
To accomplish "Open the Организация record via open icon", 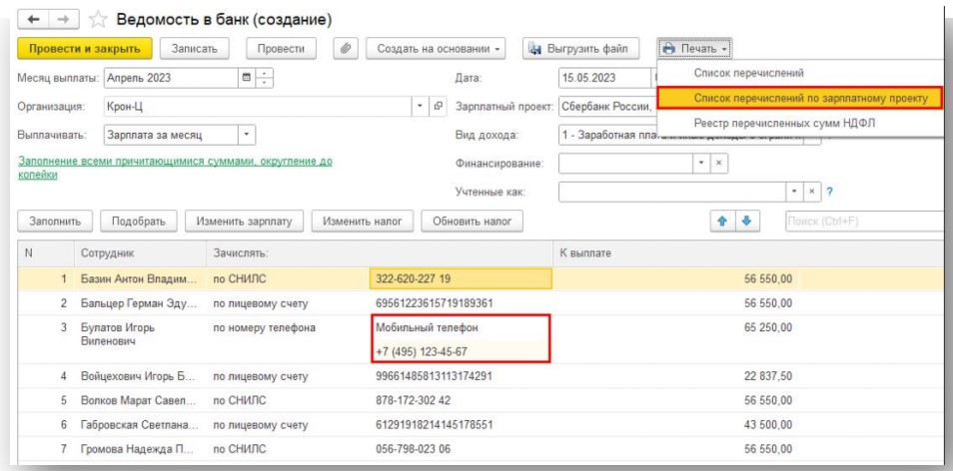I will click(438, 106).
